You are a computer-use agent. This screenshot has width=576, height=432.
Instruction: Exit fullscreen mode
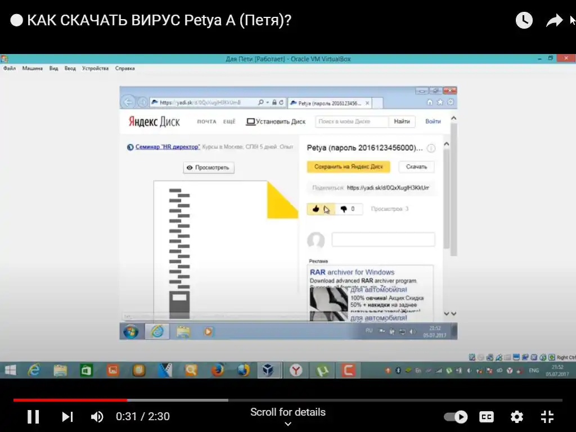(x=547, y=417)
